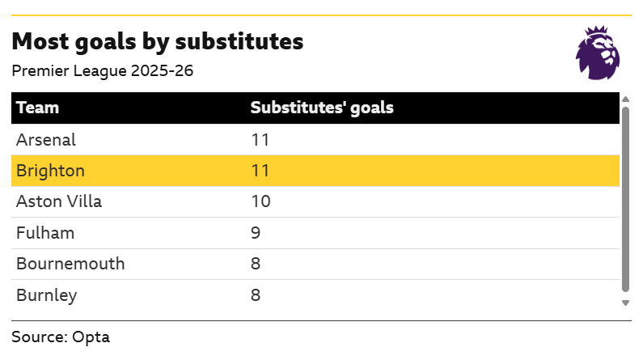Click Brighton's substitutes' goals value

pos(260,171)
